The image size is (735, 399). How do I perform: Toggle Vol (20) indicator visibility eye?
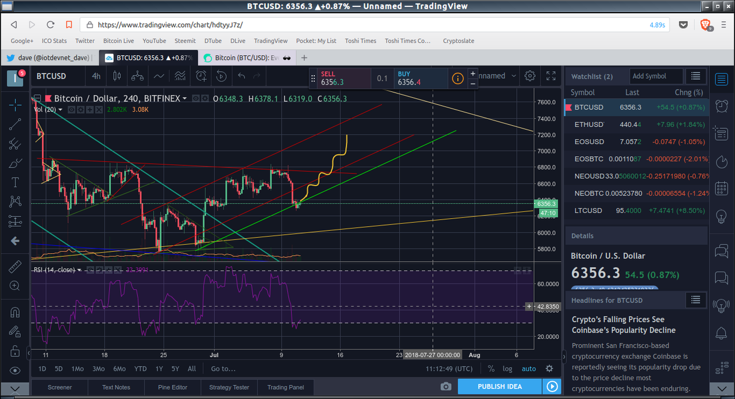click(x=72, y=110)
